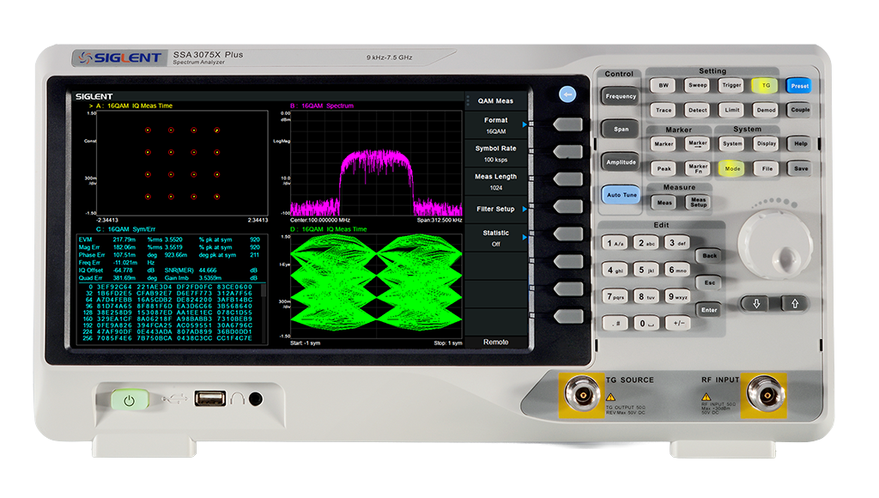879x498 pixels.
Task: Click the blue Preset key
Action: coord(799,86)
